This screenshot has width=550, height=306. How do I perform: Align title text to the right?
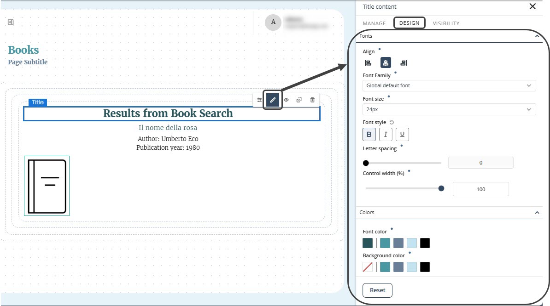[x=404, y=63]
